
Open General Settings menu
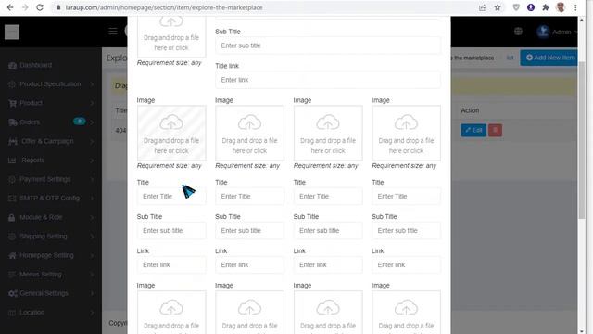51,293
